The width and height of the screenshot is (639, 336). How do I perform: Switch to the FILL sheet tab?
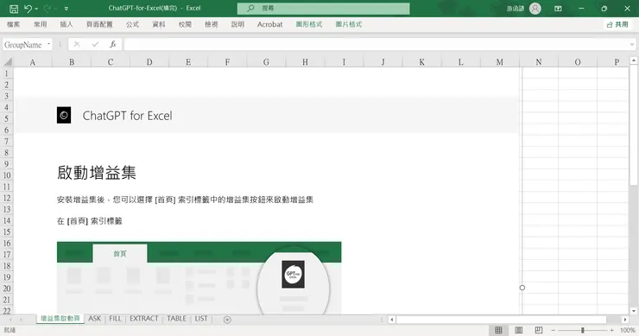pos(115,319)
